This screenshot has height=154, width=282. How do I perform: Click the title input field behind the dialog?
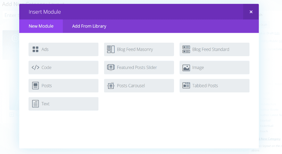[11, 15]
